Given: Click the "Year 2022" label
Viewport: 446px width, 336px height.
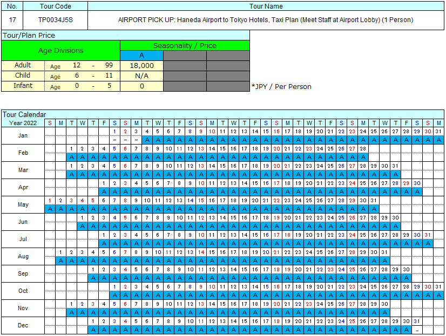Looking at the screenshot, I should (x=23, y=123).
